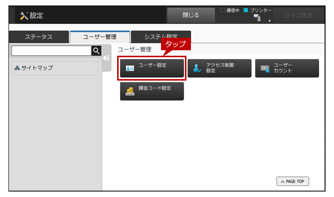Click the sitemap icon beside サイトマップ

[x=17, y=68]
